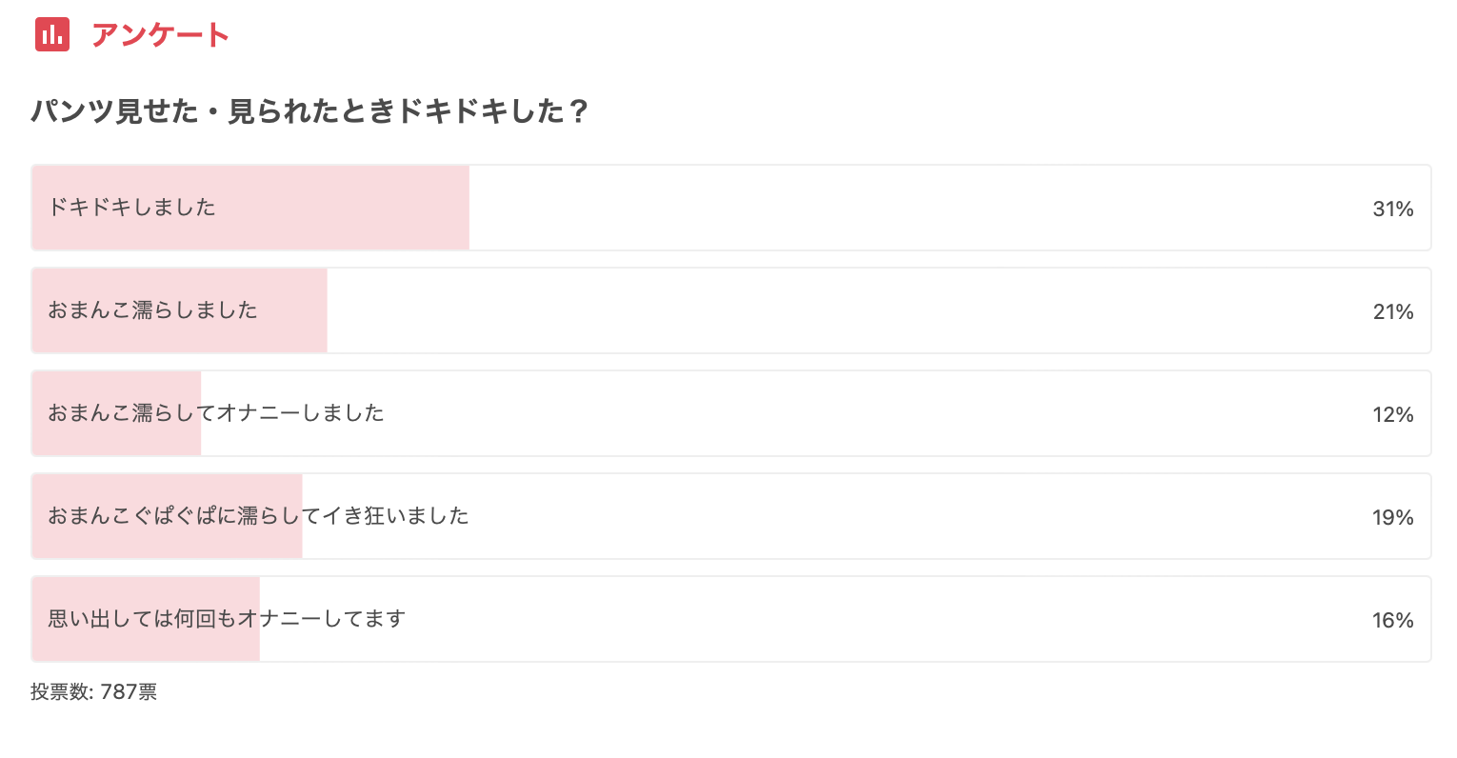Viewport: 1457px width, 758px height.
Task: Select the poll option showing 19%
Action: point(731,516)
